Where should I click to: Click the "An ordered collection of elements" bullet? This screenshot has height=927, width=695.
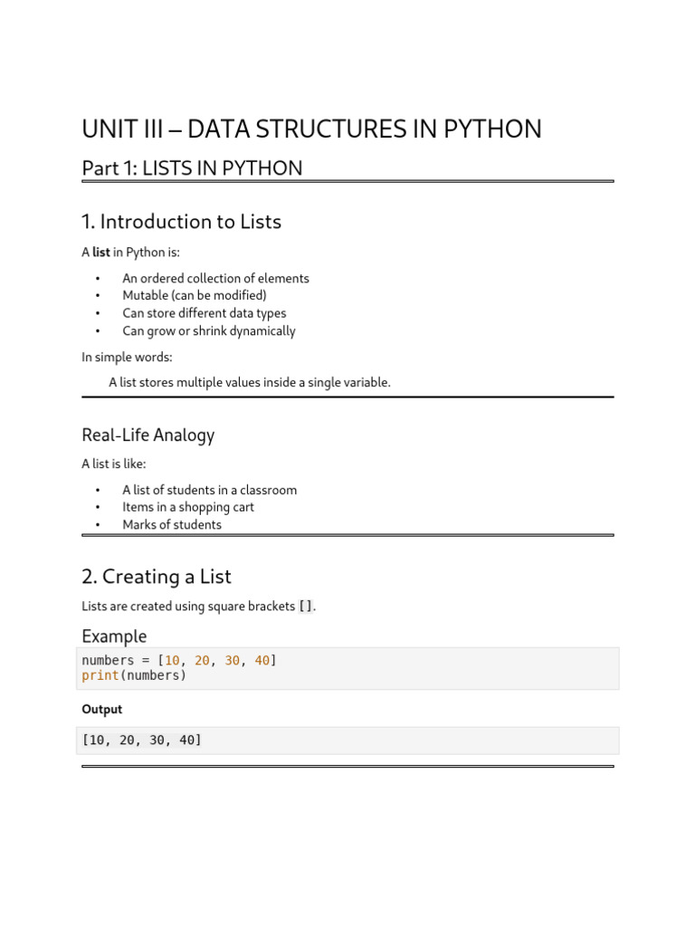(x=215, y=279)
